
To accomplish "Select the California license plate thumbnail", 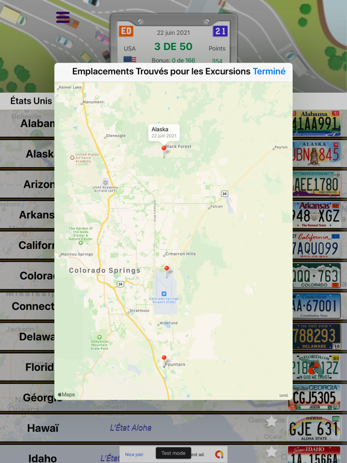I will (x=316, y=245).
